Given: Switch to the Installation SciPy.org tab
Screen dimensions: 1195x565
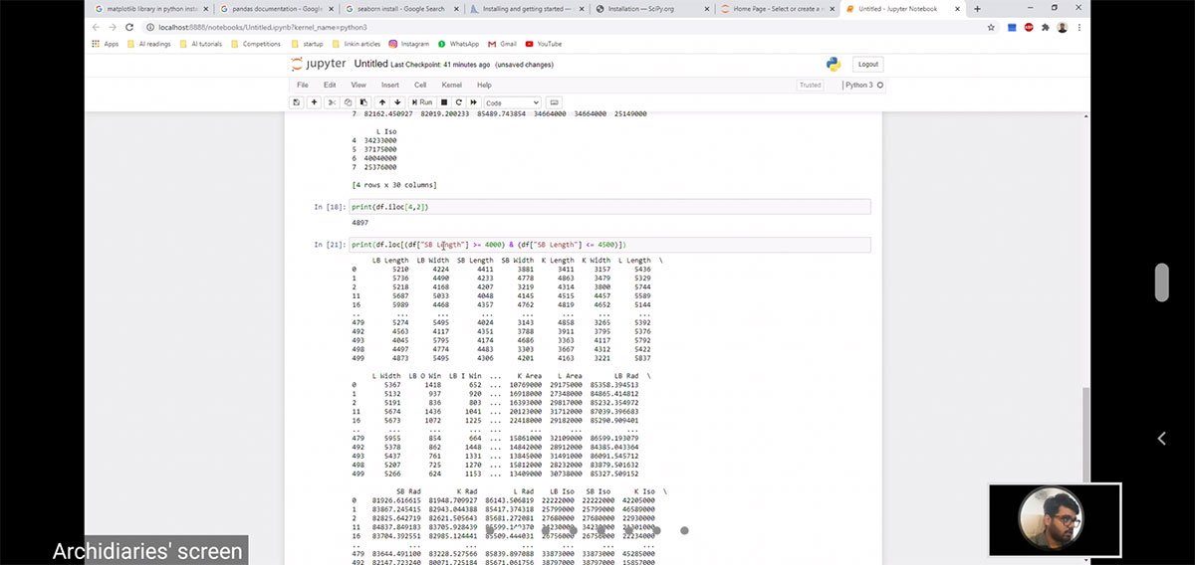Looking at the screenshot, I should pos(652,9).
